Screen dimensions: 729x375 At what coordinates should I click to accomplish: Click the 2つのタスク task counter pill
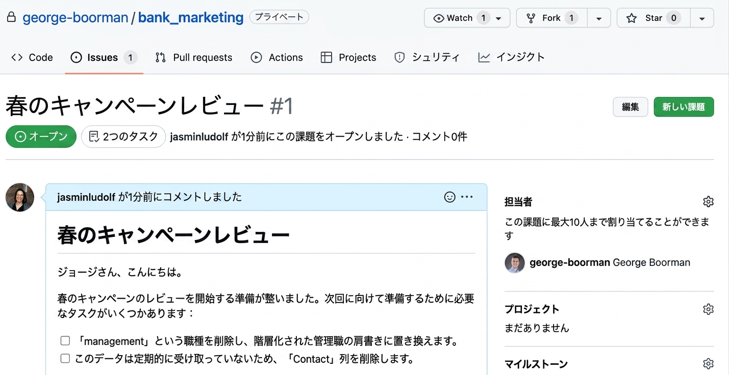coord(123,137)
